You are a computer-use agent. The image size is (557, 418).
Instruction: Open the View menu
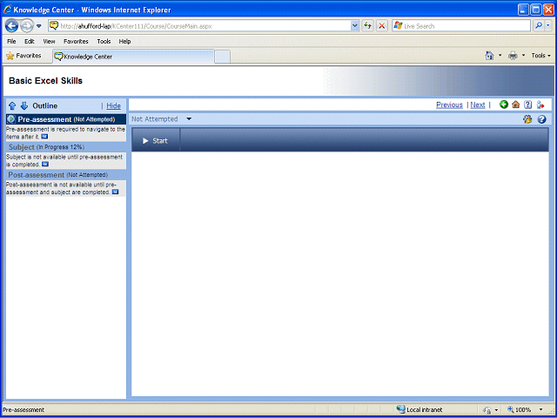coord(49,41)
